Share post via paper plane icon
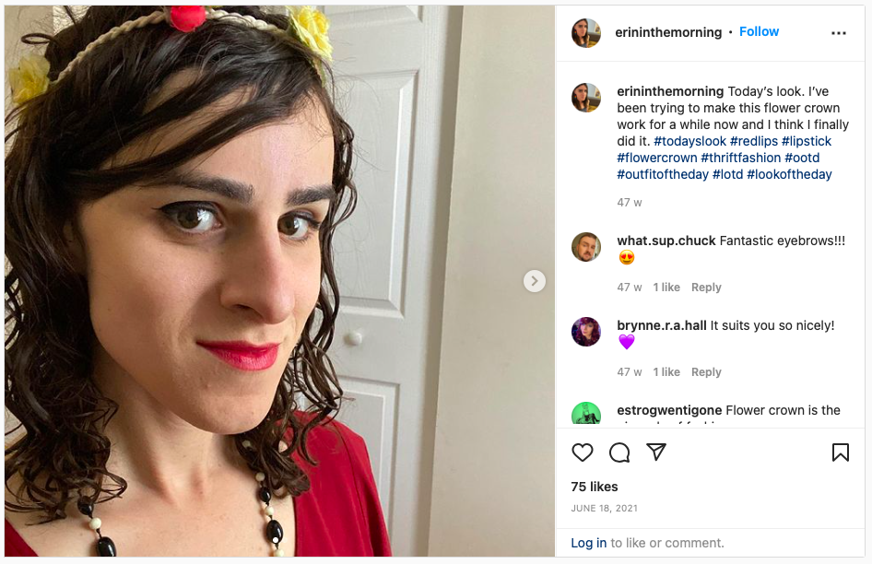This screenshot has width=872, height=564. tap(656, 452)
